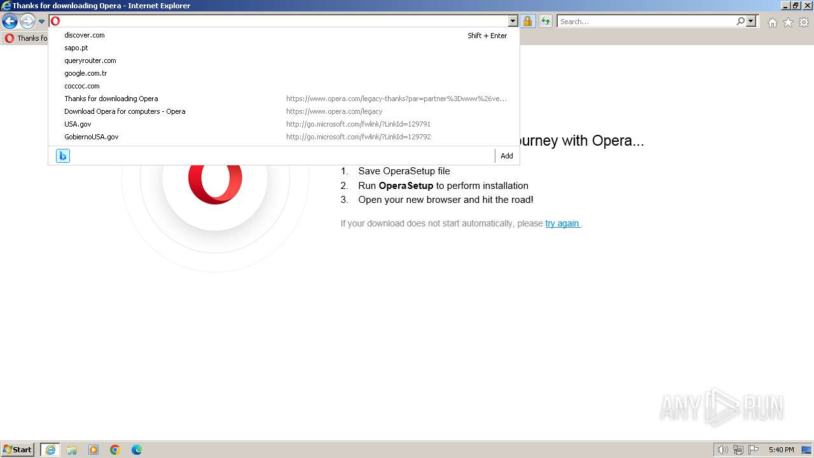
Task: Click the Add search provider button
Action: point(507,156)
